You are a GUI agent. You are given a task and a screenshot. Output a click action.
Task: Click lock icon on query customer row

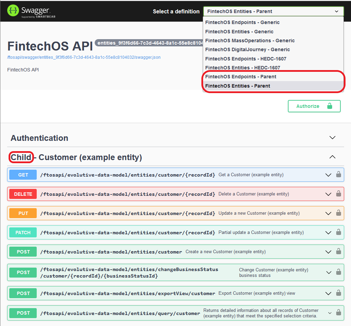coord(338,313)
